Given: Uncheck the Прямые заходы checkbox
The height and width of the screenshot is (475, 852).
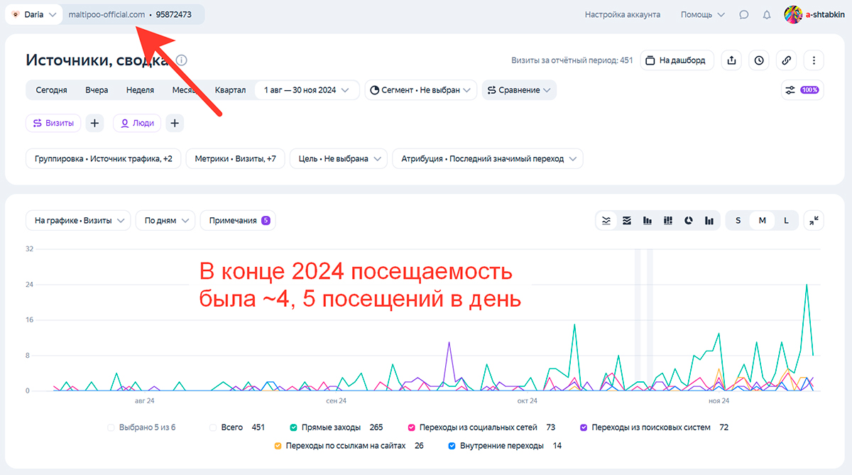Looking at the screenshot, I should [x=293, y=427].
